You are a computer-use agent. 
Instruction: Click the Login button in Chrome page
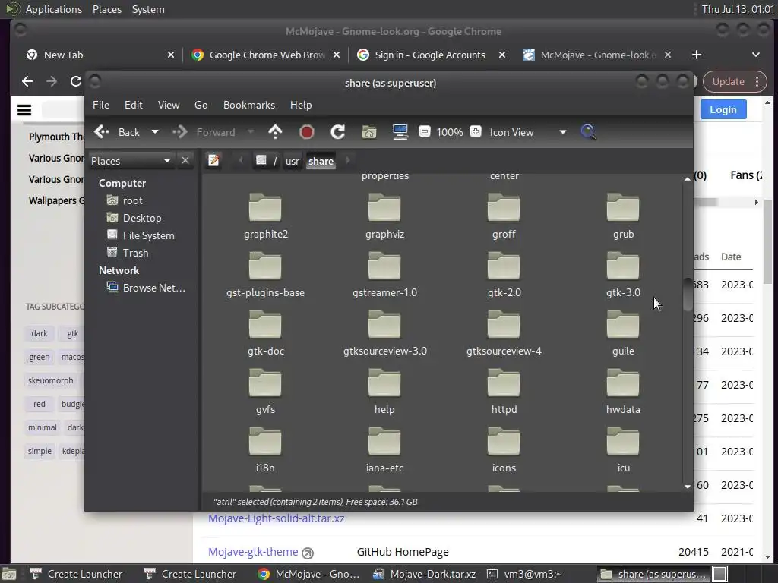723,109
